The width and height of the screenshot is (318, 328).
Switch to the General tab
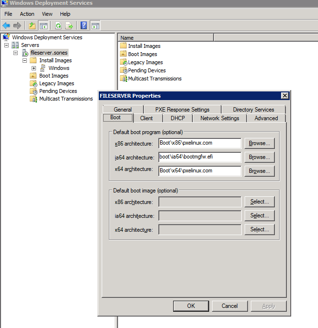pos(123,109)
